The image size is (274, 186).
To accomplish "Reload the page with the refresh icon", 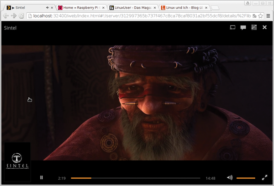I will click(21, 16).
